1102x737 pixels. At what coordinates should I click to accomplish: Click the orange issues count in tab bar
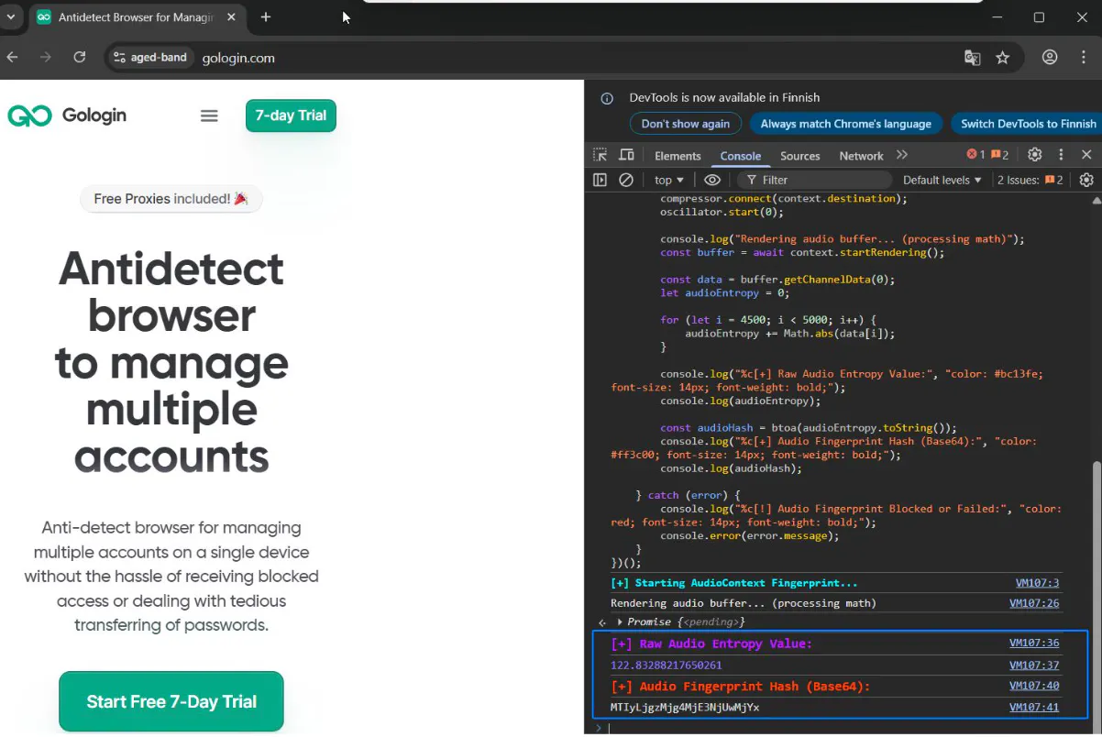999,155
